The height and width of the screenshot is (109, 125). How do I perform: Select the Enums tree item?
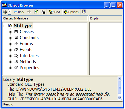coord(26,44)
